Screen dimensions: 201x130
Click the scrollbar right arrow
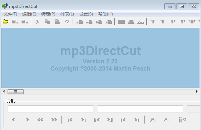click(x=197, y=91)
